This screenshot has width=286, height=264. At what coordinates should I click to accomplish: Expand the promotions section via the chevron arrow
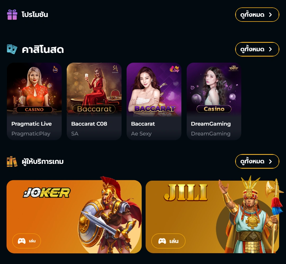[x=270, y=15]
